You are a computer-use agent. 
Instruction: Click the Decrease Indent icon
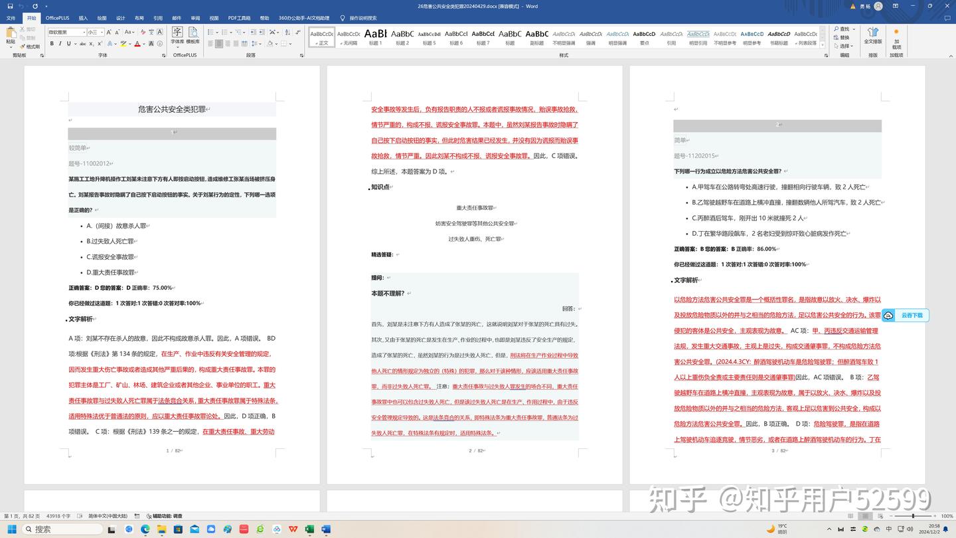(252, 32)
